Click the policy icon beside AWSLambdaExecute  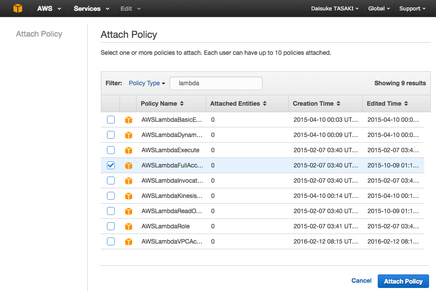pyautogui.click(x=129, y=151)
